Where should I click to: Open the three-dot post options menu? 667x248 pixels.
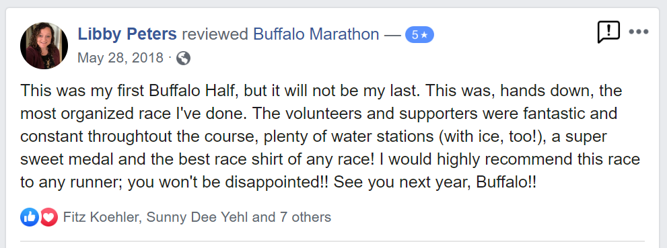tap(638, 32)
